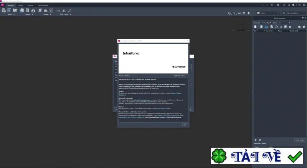The width and height of the screenshot is (307, 168).
Task: Switch to the Manage ribbon tab
Action: coord(11,5)
